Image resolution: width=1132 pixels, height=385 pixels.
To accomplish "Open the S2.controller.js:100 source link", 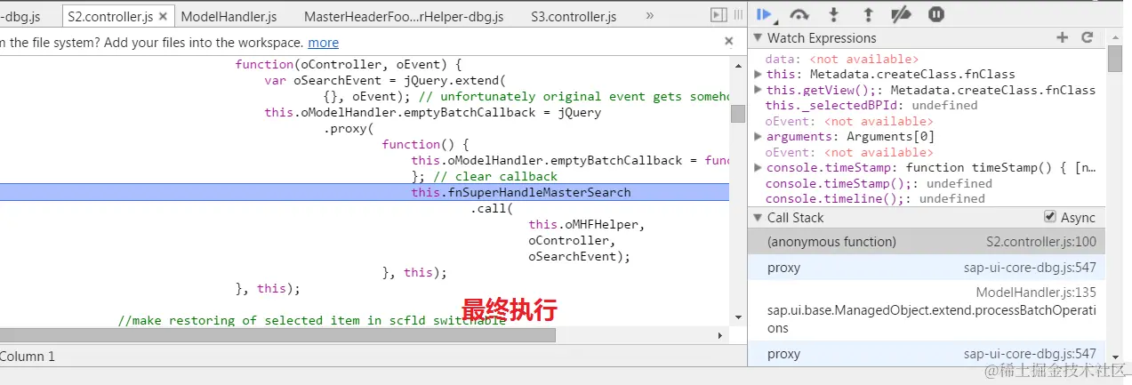I will [1040, 242].
